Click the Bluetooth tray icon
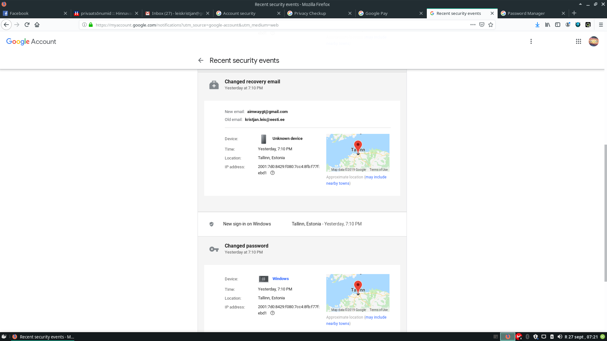 point(527,337)
